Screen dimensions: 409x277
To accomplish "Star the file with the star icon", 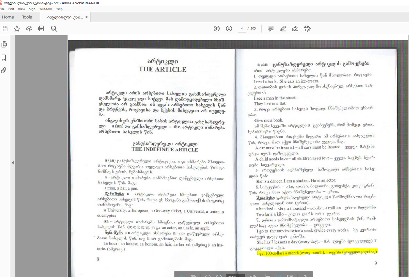I will (x=17, y=29).
